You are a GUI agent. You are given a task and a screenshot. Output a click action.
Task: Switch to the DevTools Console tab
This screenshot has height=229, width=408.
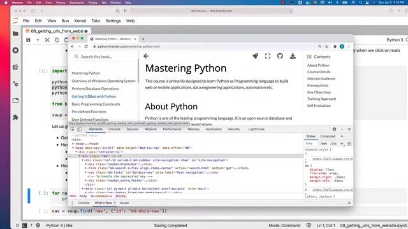point(114,129)
